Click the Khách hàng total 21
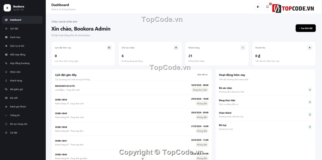Viewport: 322px width, 160px height. point(190,56)
